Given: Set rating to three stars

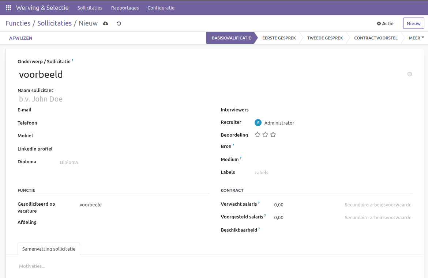Looking at the screenshot, I should [273, 135].
